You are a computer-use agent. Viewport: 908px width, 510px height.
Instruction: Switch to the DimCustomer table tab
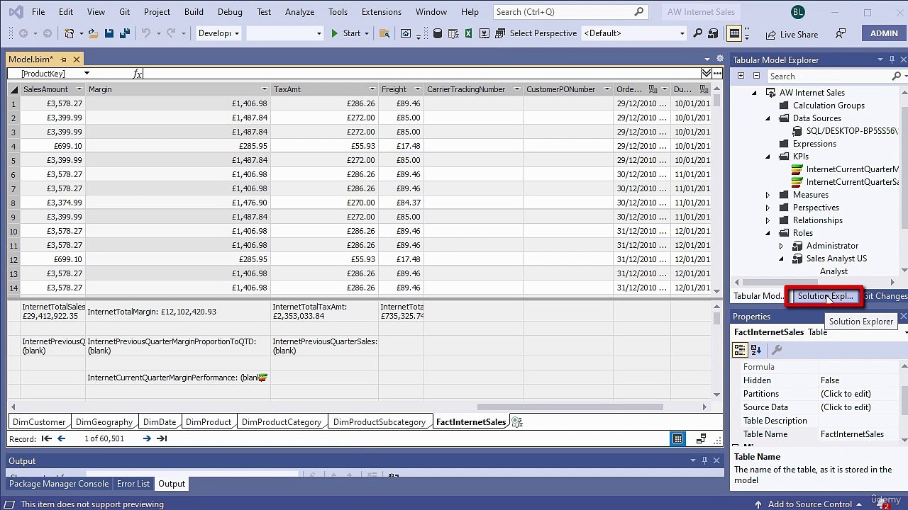39,422
